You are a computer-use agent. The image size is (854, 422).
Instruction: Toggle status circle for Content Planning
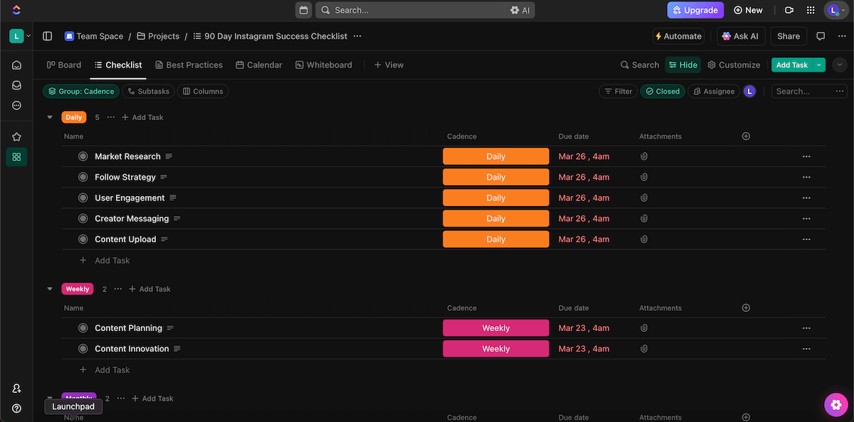[83, 328]
